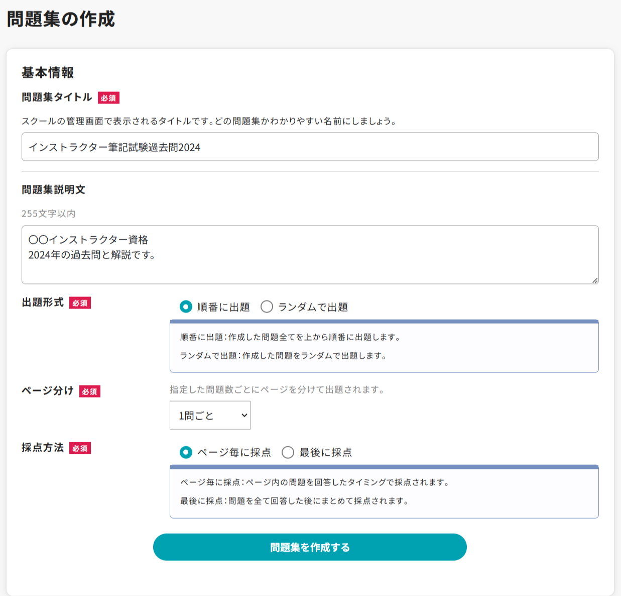The height and width of the screenshot is (596, 621).
Task: Click the 採点方法 field label
Action: (x=43, y=448)
